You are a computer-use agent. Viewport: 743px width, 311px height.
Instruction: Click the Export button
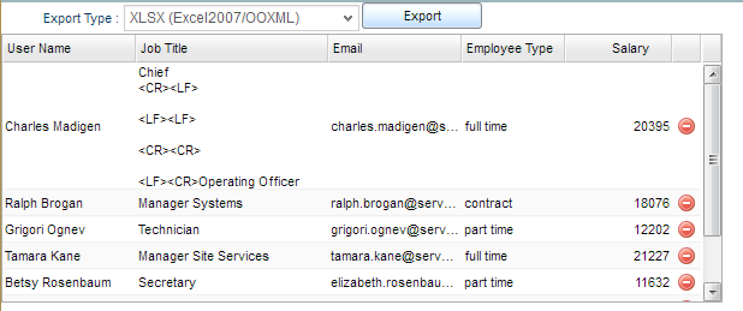click(x=422, y=16)
